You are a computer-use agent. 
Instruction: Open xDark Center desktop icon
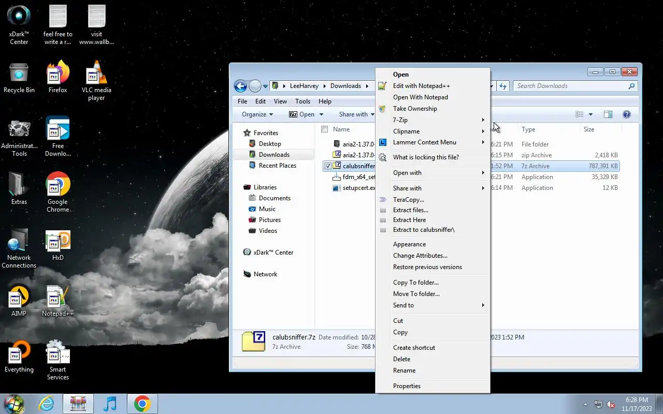click(x=19, y=25)
